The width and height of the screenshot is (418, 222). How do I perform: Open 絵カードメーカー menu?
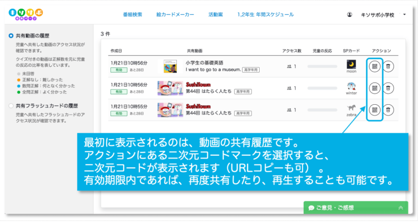(175, 15)
